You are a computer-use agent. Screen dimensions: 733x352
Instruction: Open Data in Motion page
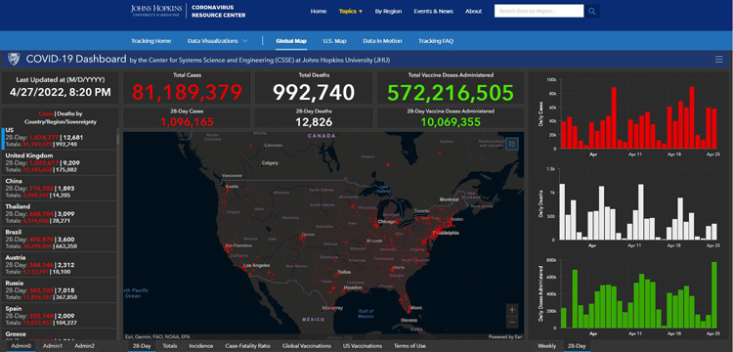382,41
